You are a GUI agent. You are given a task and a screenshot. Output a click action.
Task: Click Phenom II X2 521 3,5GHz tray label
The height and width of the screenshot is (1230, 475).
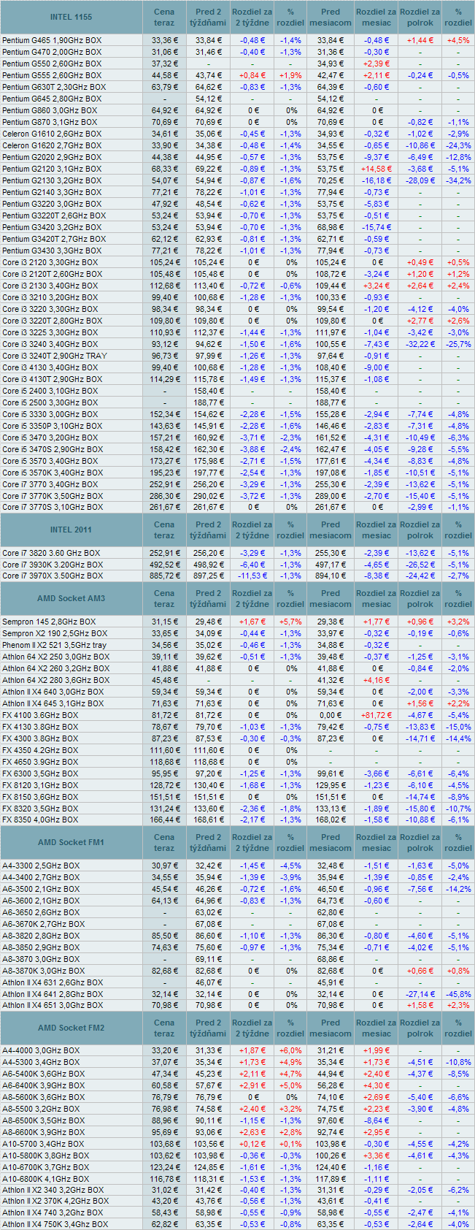coord(54,645)
